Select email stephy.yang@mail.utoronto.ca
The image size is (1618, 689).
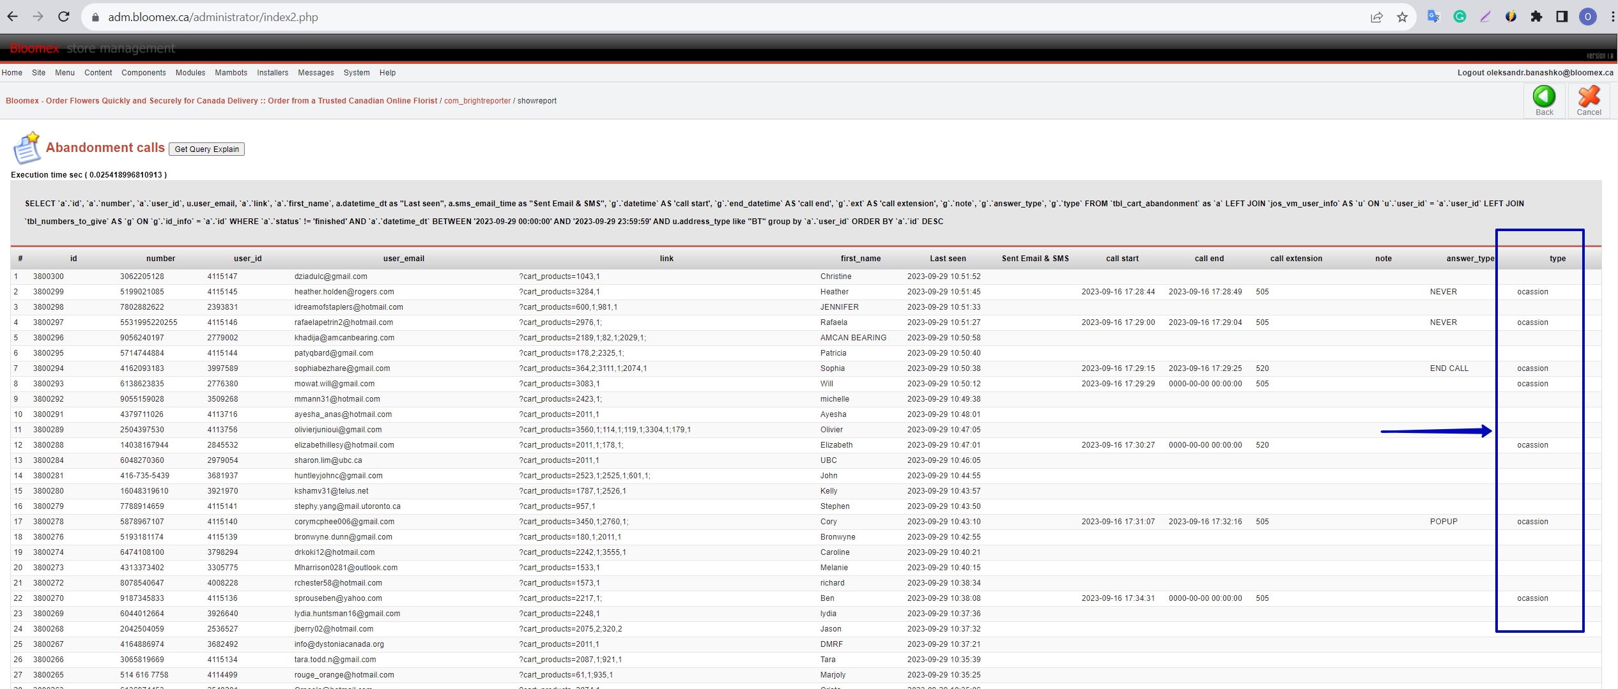coord(347,506)
